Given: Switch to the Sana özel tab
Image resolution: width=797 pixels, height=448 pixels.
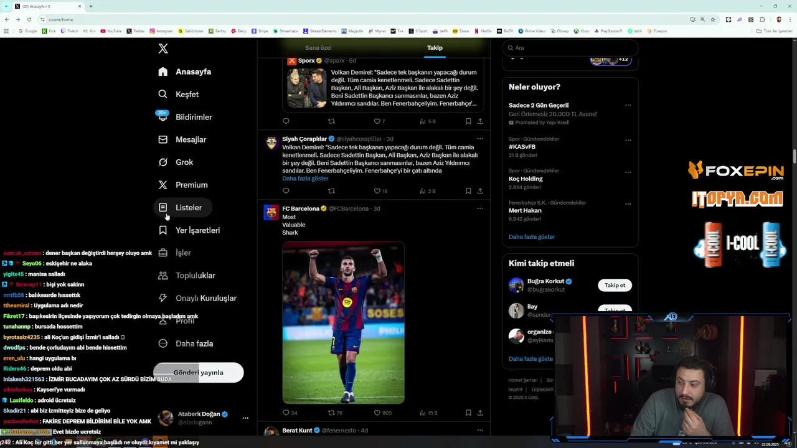Looking at the screenshot, I should point(318,48).
